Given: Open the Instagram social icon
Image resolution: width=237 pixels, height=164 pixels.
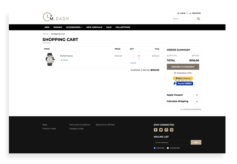Looking at the screenshot, I should pos(171,130).
